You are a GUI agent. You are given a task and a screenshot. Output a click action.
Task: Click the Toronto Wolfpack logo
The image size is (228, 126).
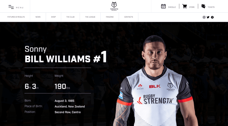[x=114, y=6]
